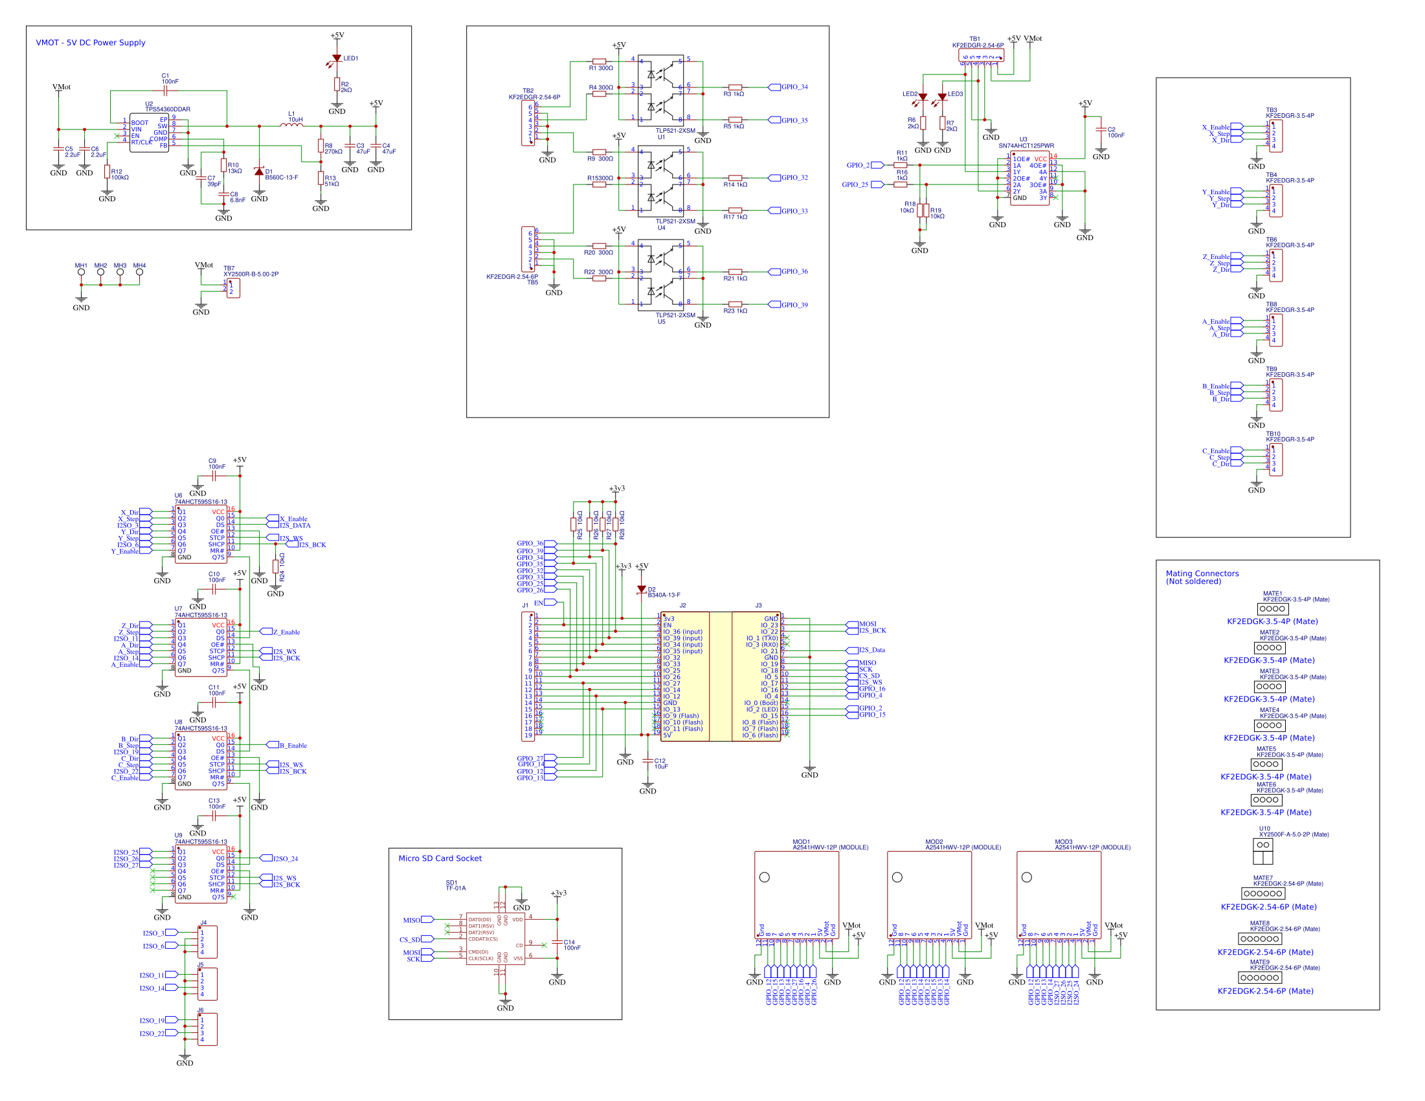Image resolution: width=1425 pixels, height=1101 pixels.
Task: Click the J1 19-pin header symbol
Action: [528, 676]
